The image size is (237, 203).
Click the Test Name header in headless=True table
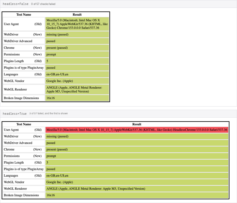tap(24, 124)
